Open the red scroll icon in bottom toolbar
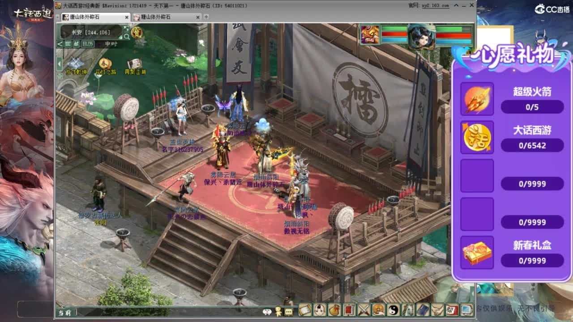Screen dimensions: 573x322 click(349, 309)
